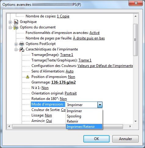Screen dimensions: 145x148
Task: Expand the Options PostScript node
Action: (x=16, y=44)
